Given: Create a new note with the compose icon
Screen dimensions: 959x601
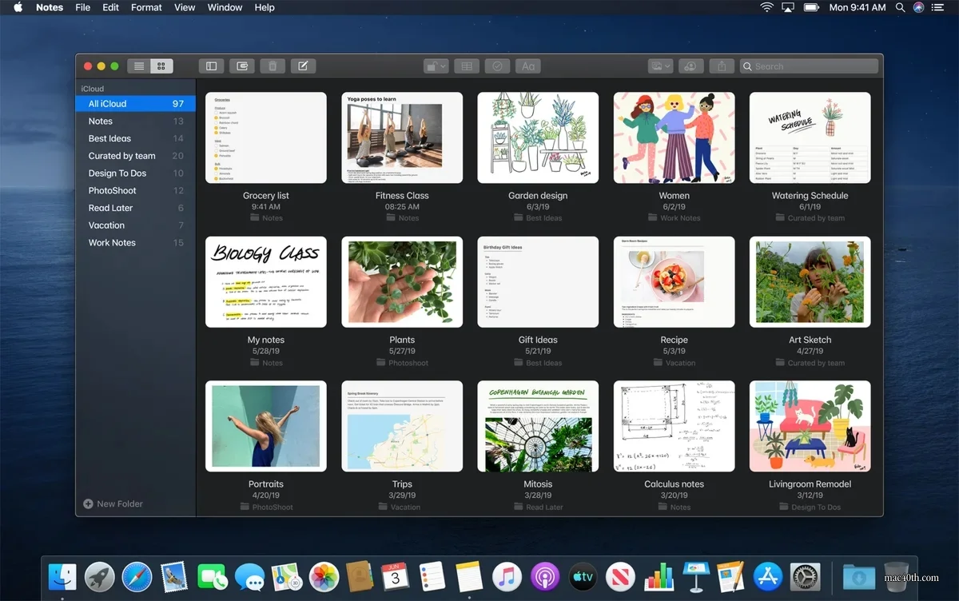Looking at the screenshot, I should pos(304,66).
